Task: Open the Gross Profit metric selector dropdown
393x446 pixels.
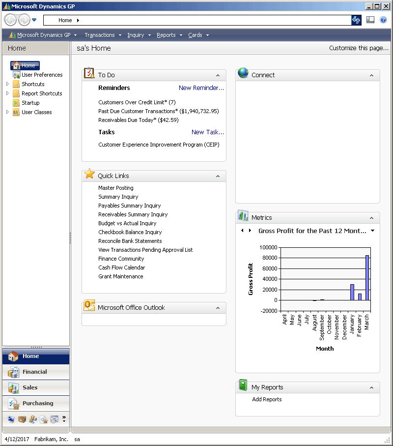Action: 372,231
